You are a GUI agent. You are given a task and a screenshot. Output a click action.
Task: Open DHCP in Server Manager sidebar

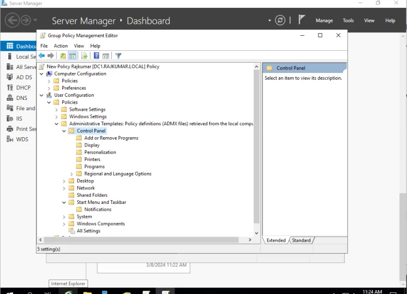(19, 87)
